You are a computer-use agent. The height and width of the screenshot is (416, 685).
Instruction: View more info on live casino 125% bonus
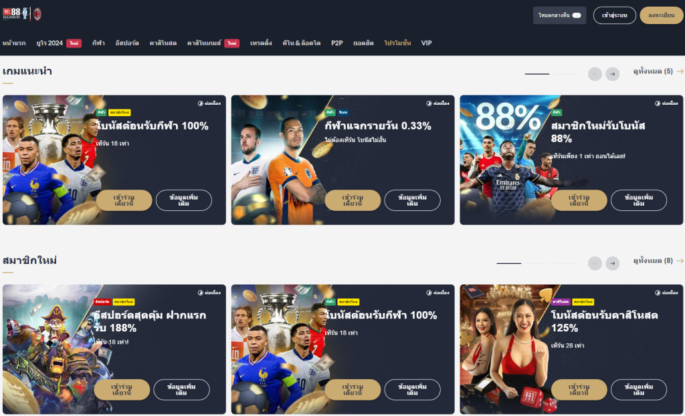tap(638, 390)
